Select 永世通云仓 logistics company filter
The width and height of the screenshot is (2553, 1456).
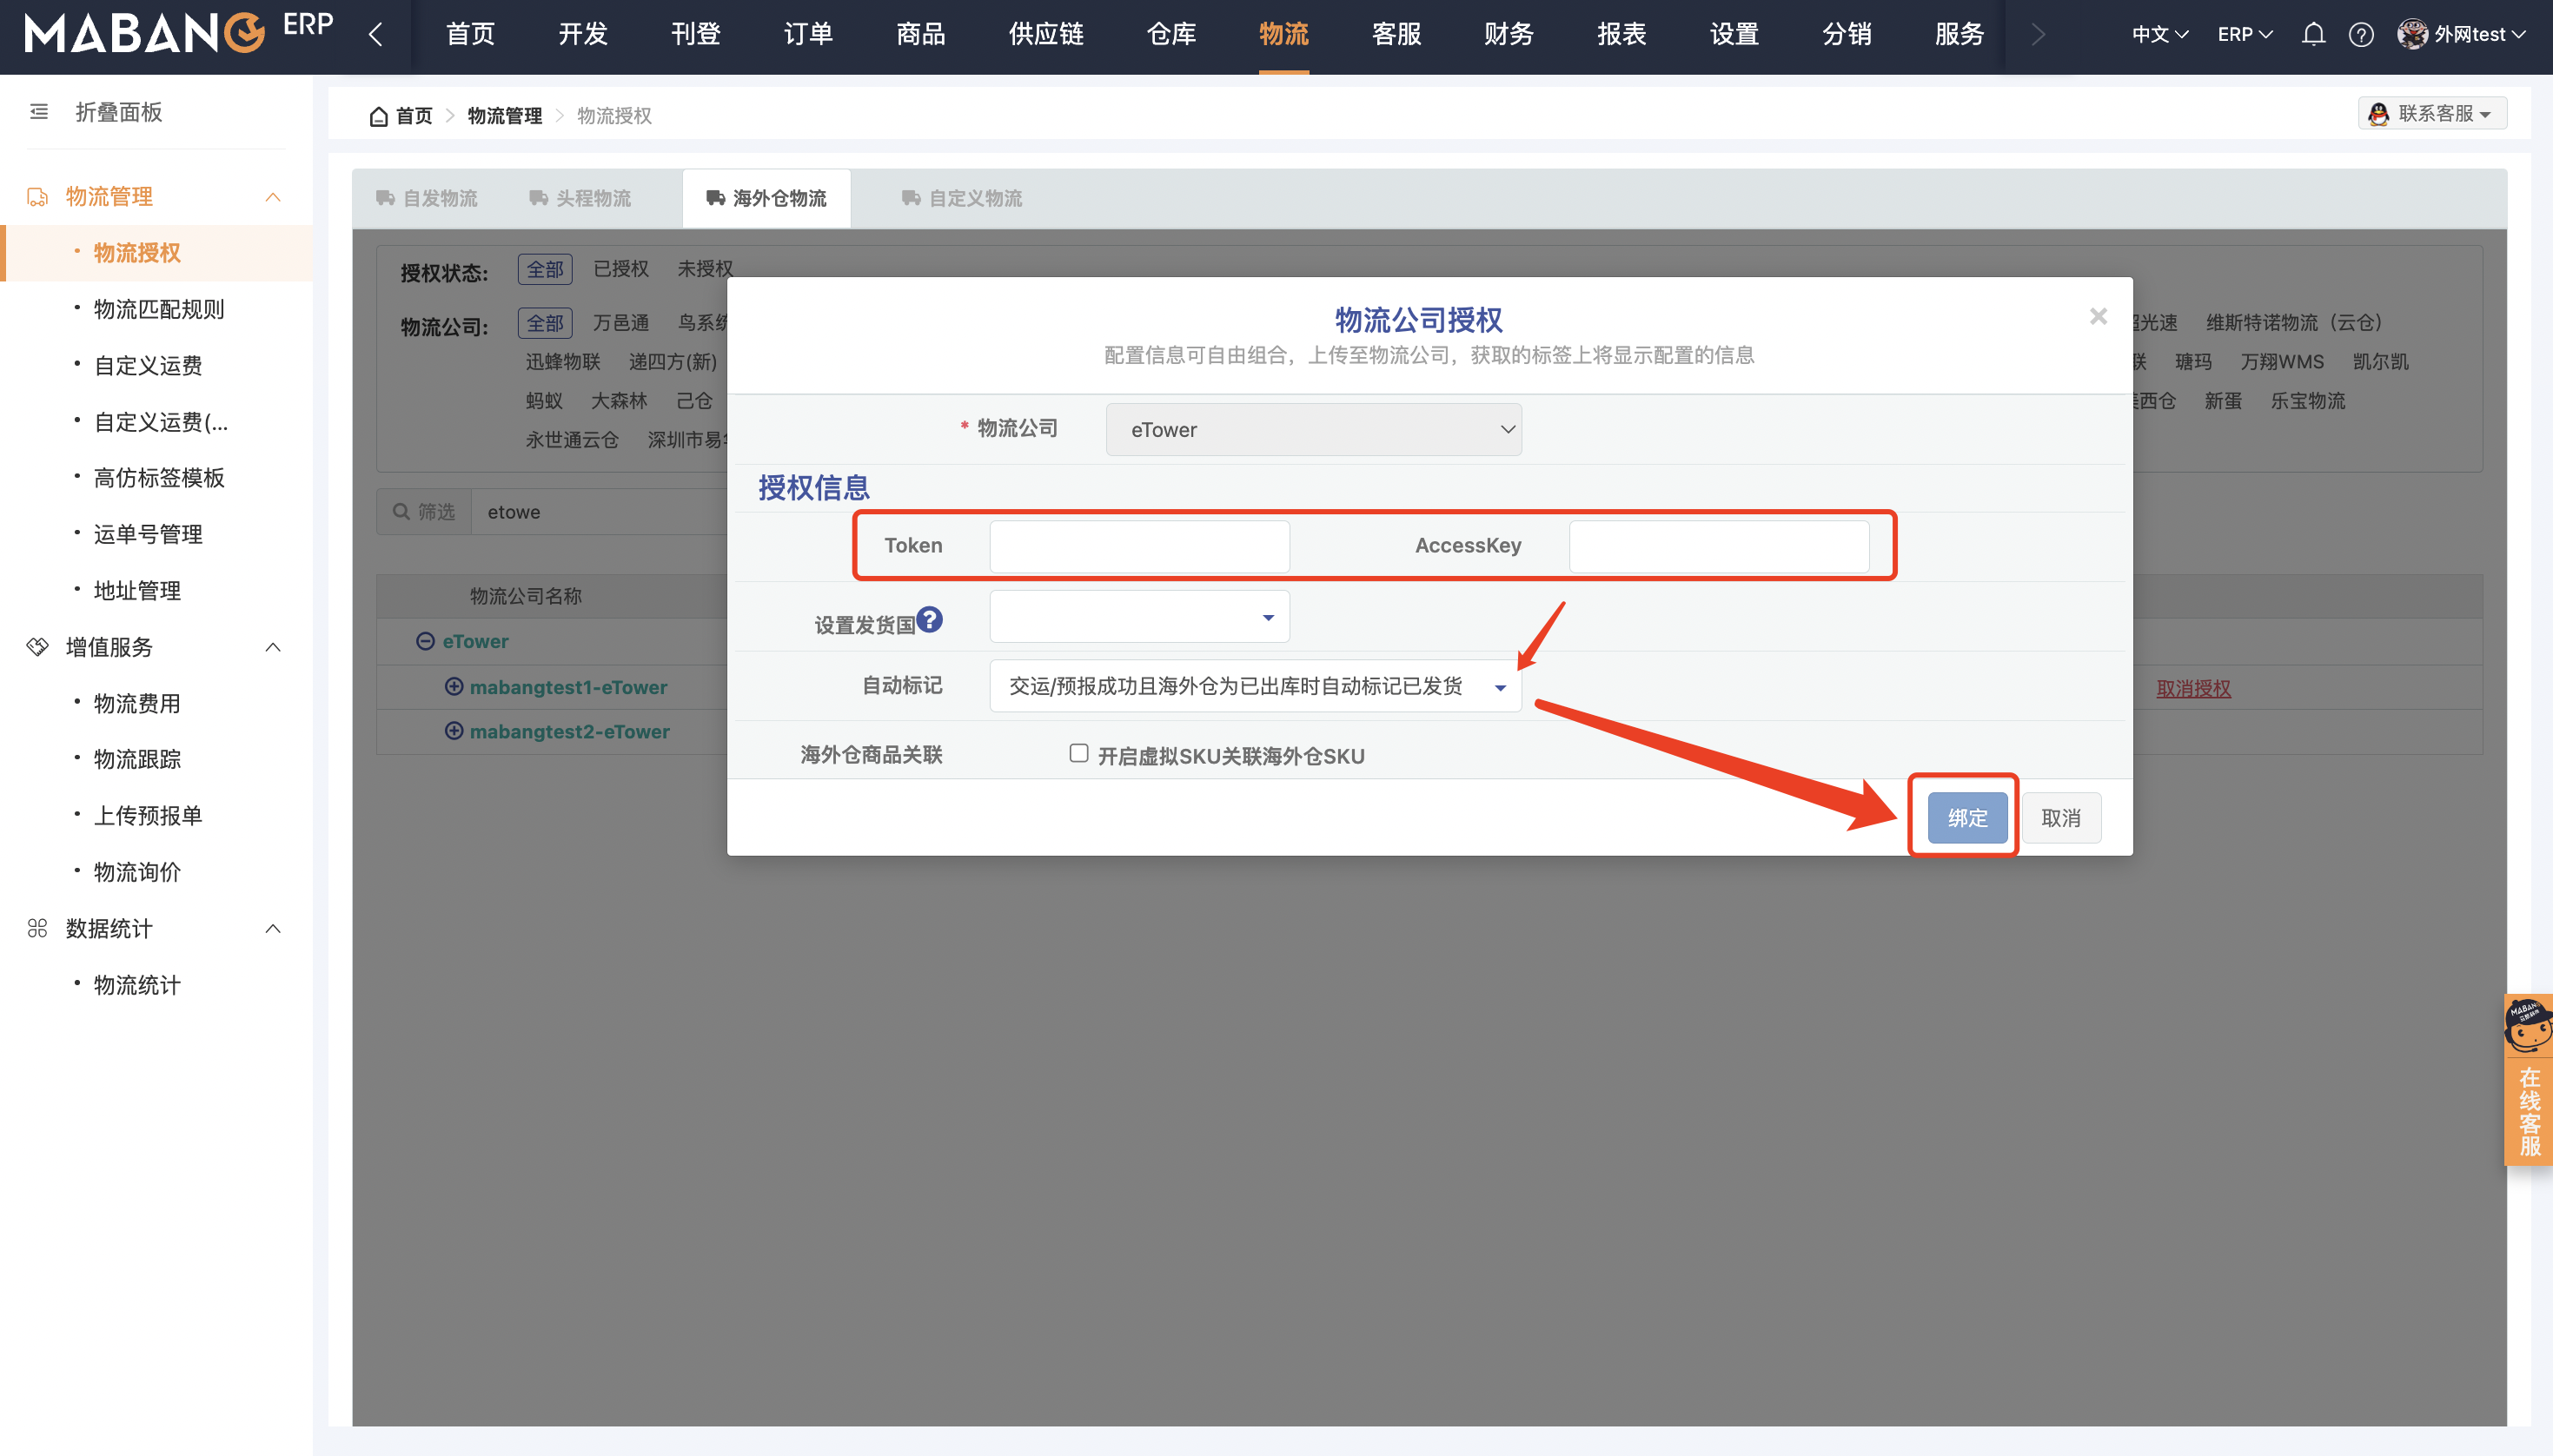(572, 440)
